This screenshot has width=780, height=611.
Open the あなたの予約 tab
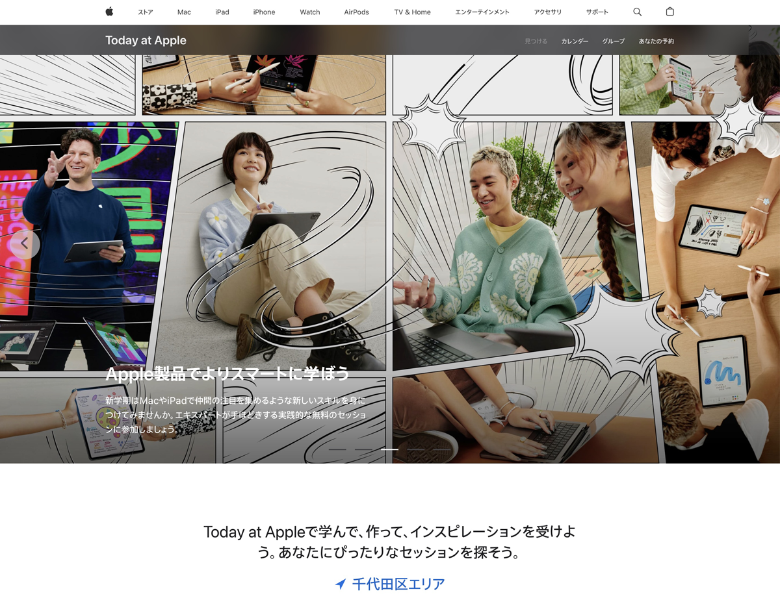[x=656, y=41]
